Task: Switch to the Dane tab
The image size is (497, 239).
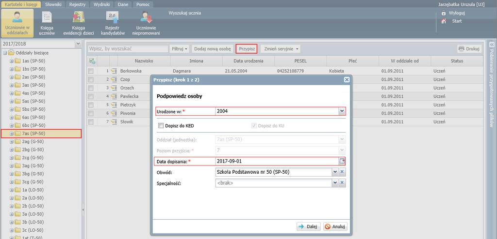Action: pos(123,4)
